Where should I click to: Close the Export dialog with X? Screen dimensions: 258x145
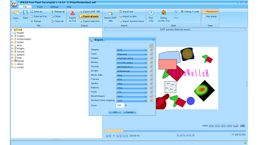click(153, 40)
